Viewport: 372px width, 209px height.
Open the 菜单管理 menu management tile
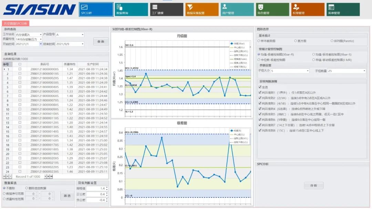343,10
